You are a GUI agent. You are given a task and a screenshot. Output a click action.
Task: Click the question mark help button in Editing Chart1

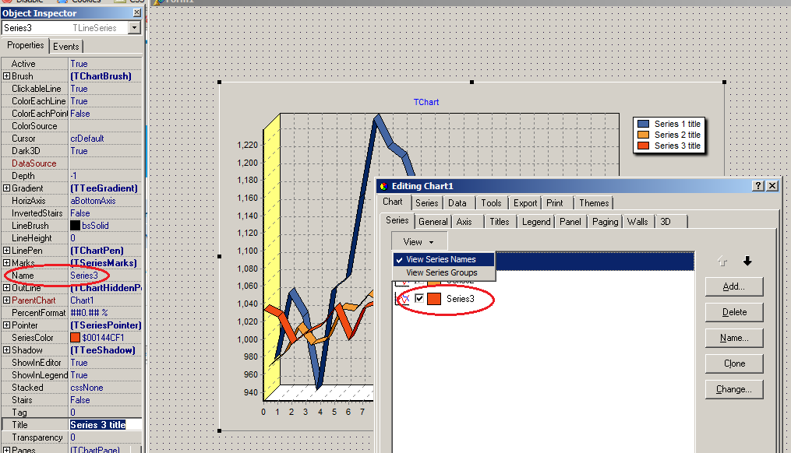[x=757, y=186]
